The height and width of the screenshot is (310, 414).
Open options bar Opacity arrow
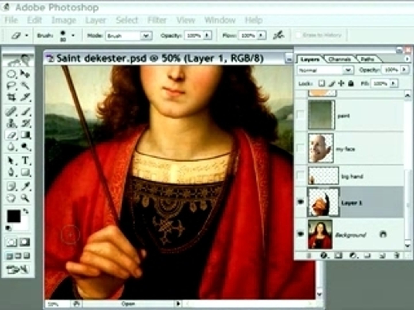(207, 36)
